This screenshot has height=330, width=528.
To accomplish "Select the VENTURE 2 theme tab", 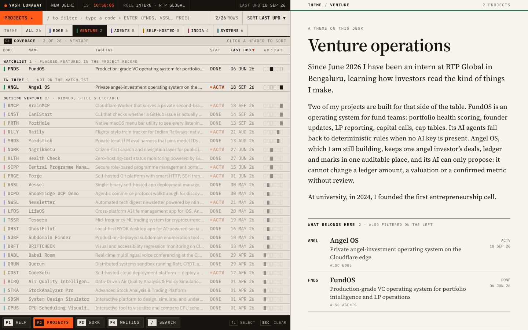I will point(89,31).
